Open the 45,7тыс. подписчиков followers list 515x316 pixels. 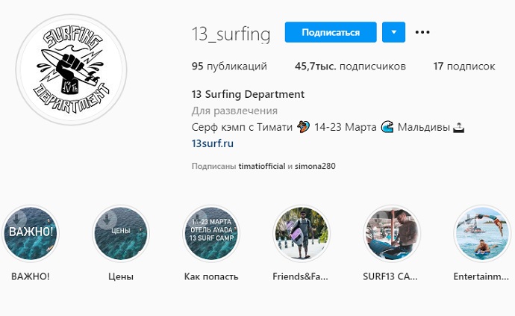pyautogui.click(x=350, y=66)
